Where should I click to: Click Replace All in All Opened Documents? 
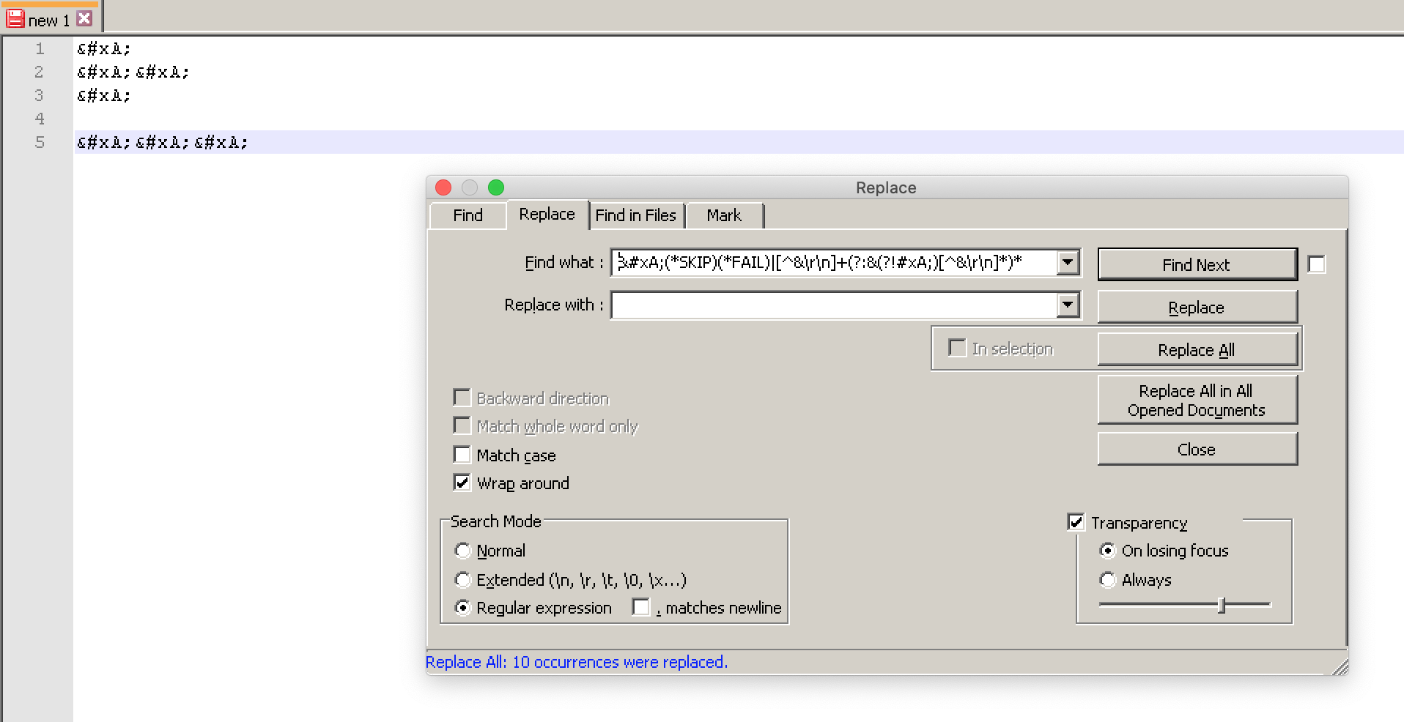coord(1197,400)
